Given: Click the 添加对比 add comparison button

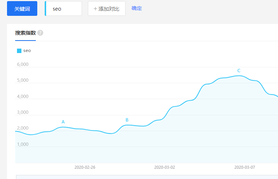Looking at the screenshot, I should click(x=106, y=8).
